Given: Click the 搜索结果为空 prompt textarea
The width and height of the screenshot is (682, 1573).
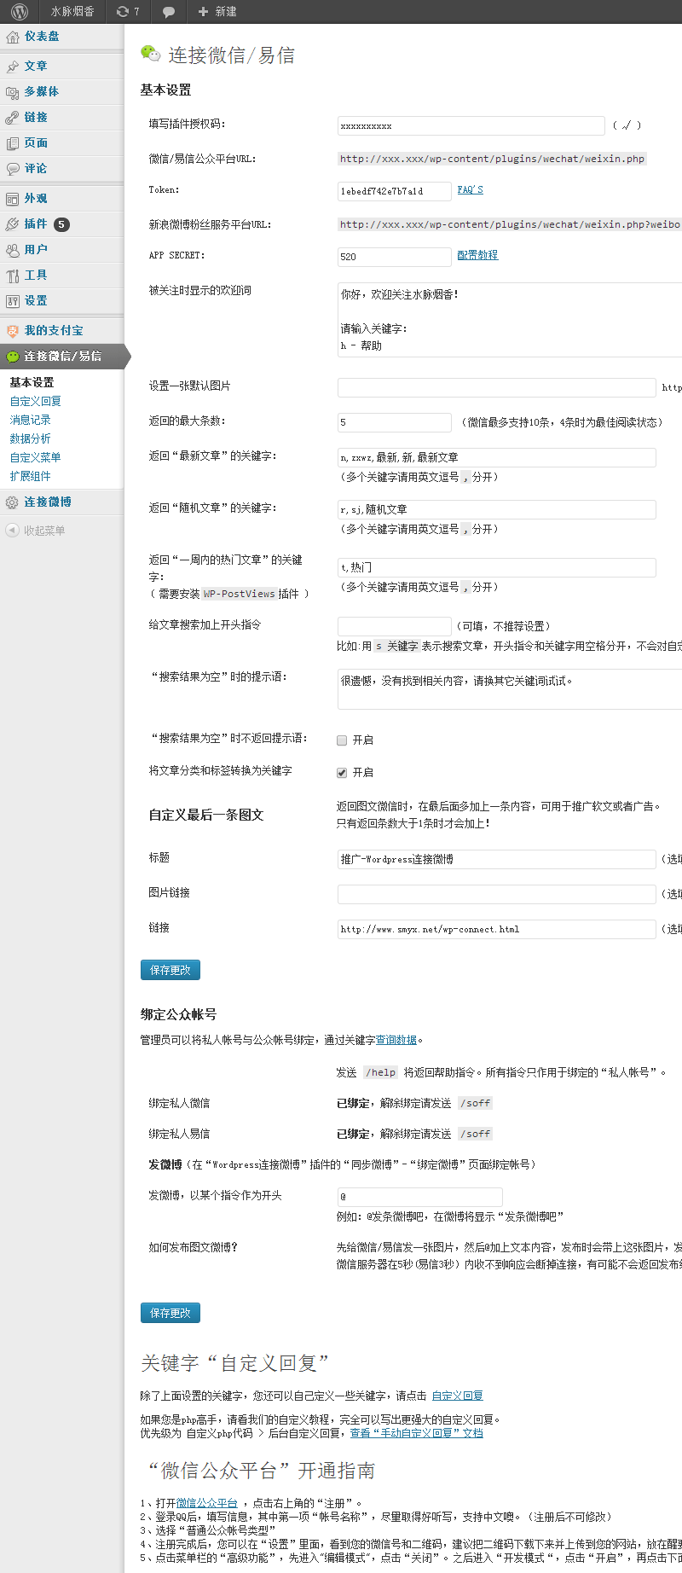Looking at the screenshot, I should tap(510, 689).
